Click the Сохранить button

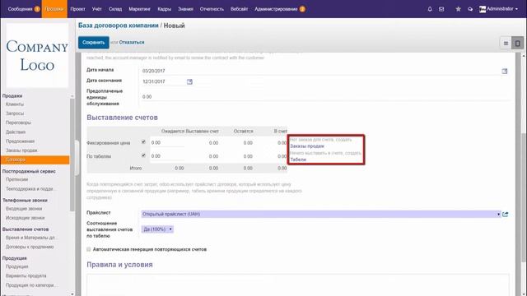(93, 43)
